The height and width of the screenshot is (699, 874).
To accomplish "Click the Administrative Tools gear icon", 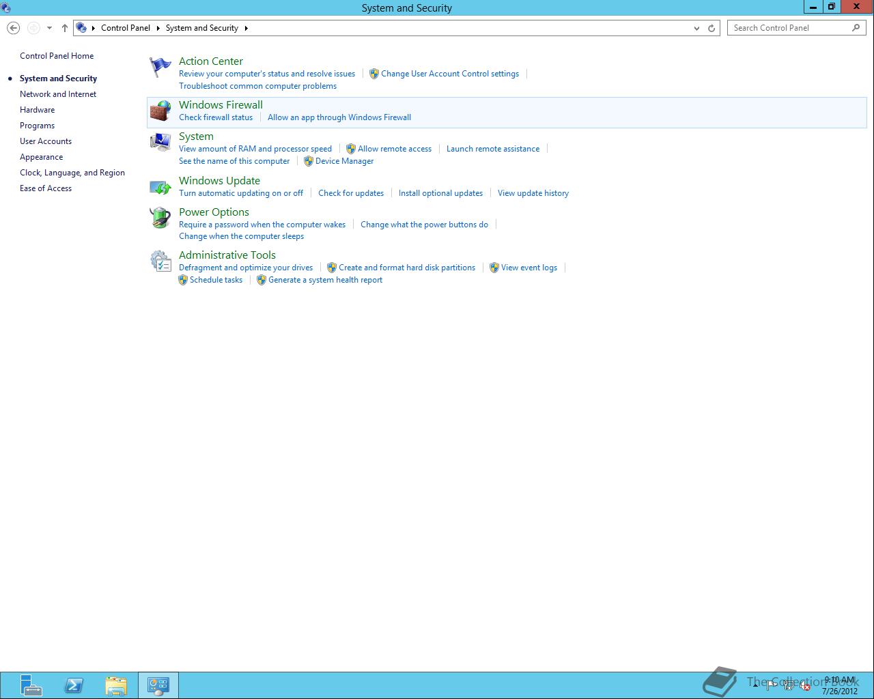I will coord(160,261).
